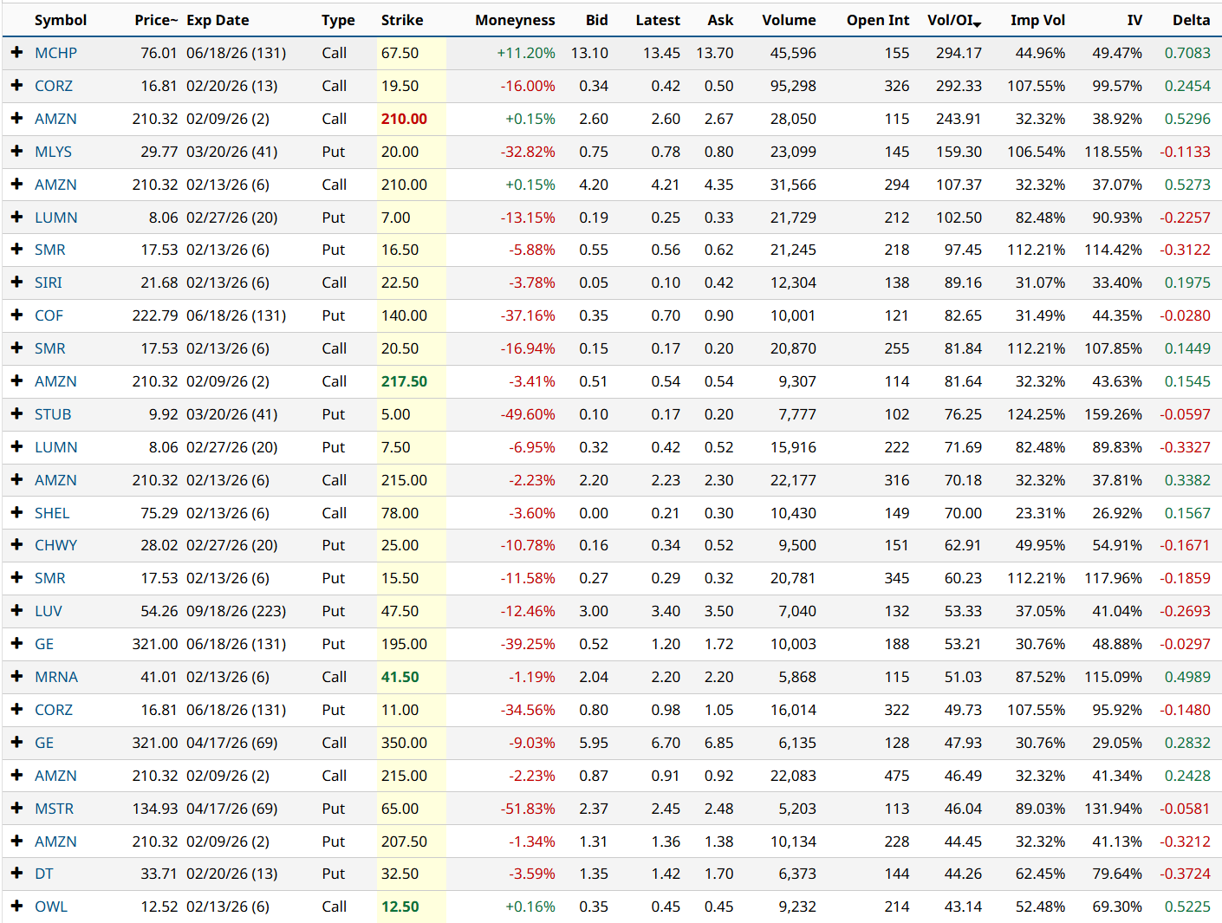Sort by the Type column header
Image resolution: width=1222 pixels, height=923 pixels.
tap(338, 20)
